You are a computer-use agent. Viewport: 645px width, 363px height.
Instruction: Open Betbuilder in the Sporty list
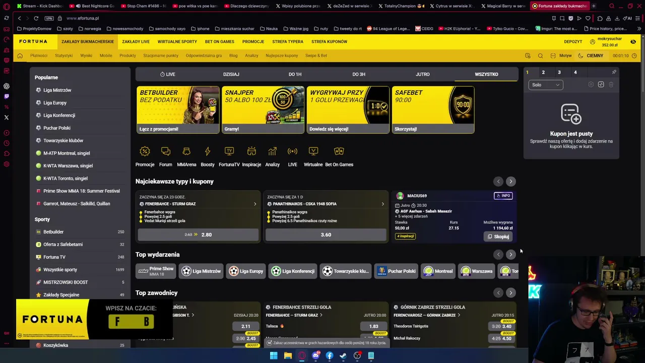[53, 232]
